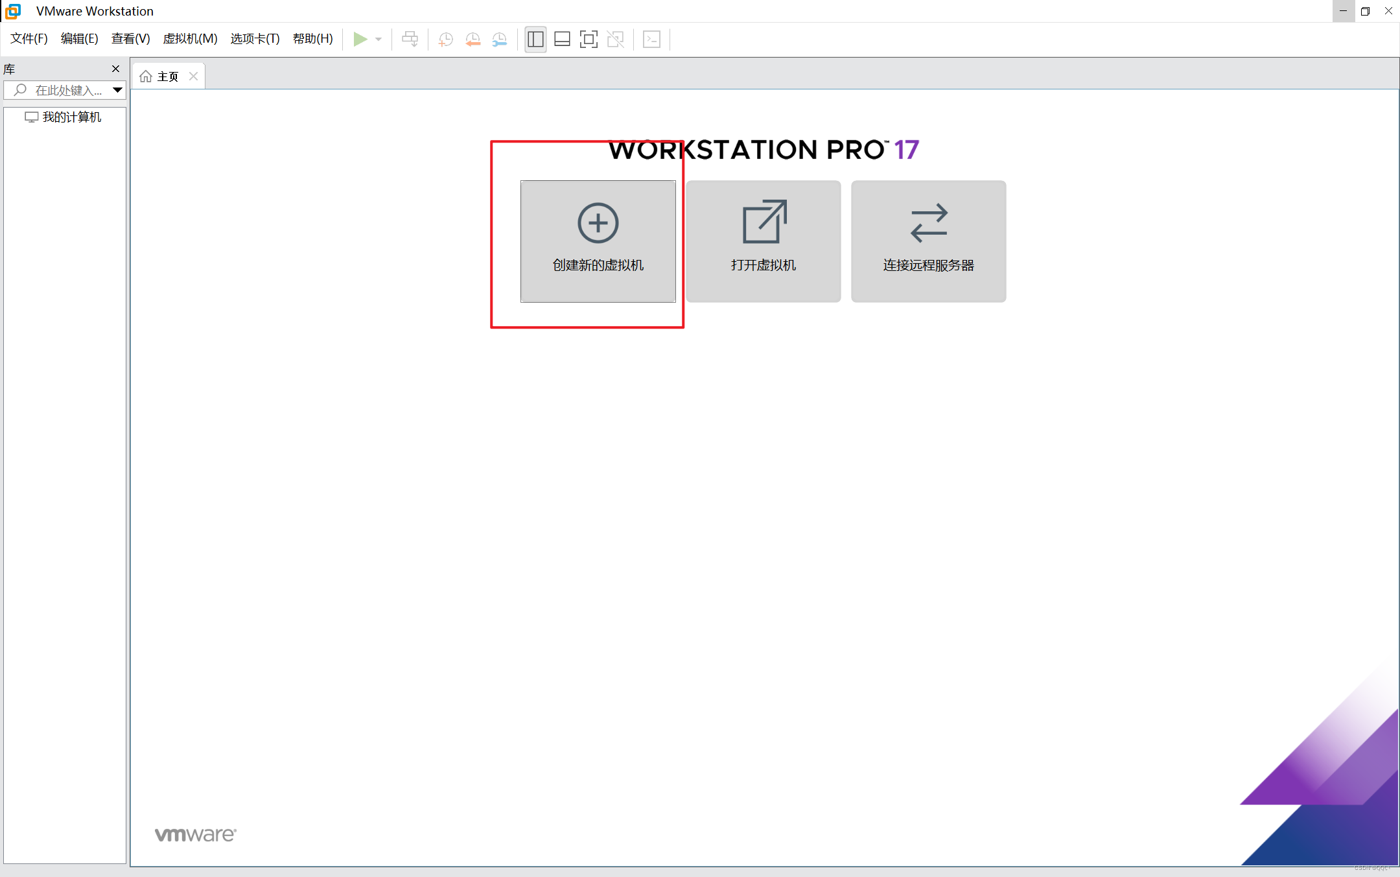Click the vmware logo at bottom left

click(x=195, y=834)
